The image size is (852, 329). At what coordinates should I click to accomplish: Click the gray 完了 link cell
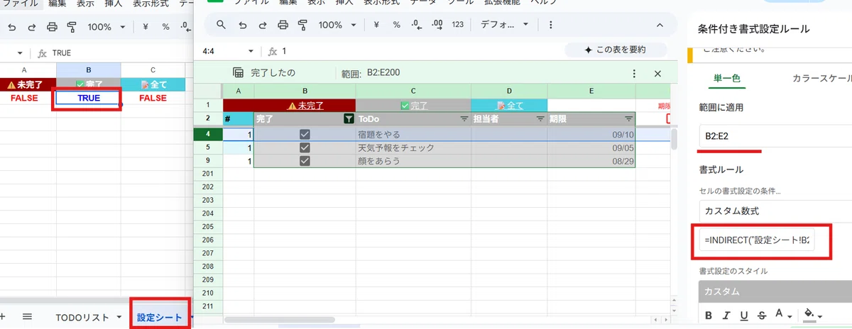pos(413,105)
